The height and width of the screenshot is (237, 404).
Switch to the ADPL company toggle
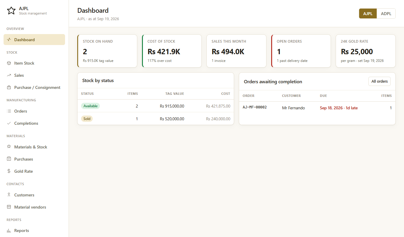(386, 14)
